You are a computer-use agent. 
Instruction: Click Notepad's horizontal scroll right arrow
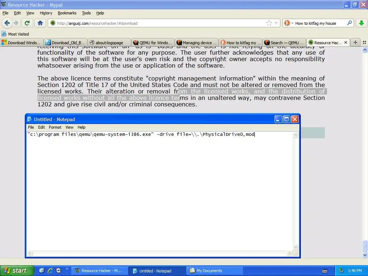tap(290, 253)
